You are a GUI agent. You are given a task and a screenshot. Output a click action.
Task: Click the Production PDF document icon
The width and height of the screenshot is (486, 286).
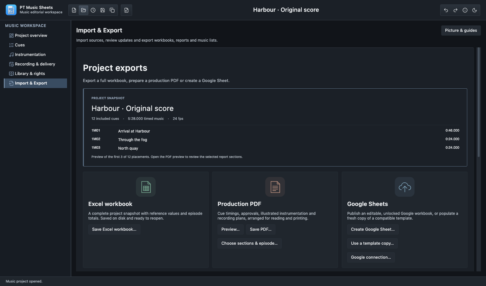click(275, 187)
